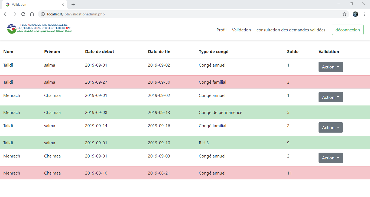Screen dimensions: 370x197
Task: Open the Profil menu item
Action: (x=221, y=30)
